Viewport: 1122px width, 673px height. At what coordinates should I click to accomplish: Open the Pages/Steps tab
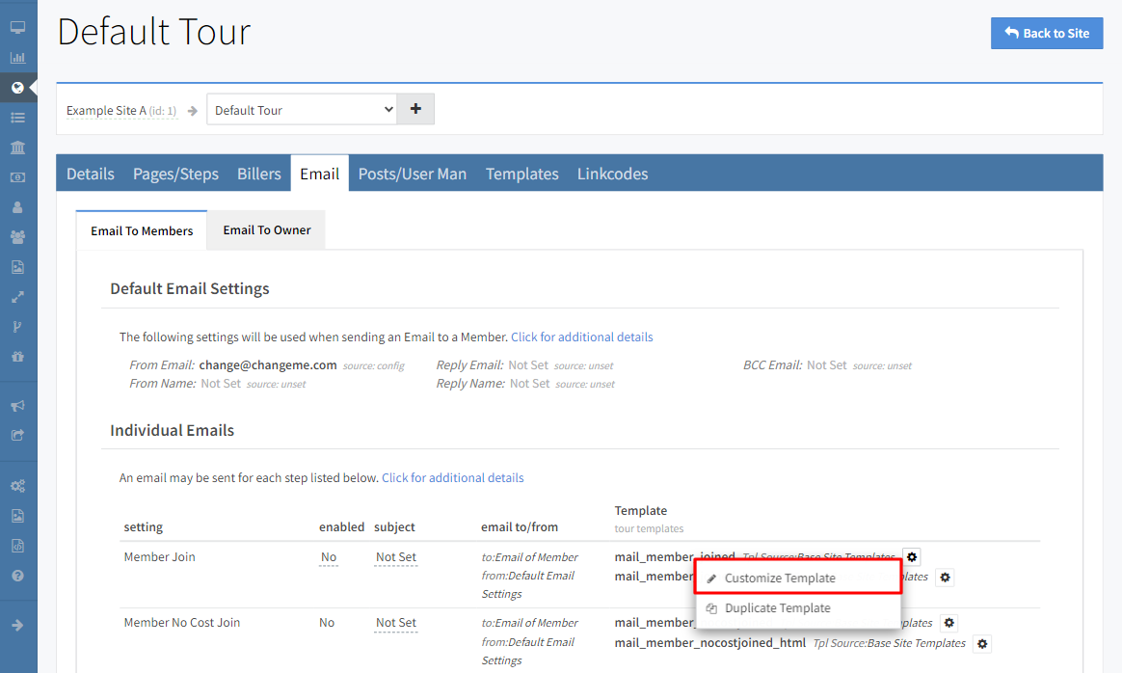tap(175, 174)
